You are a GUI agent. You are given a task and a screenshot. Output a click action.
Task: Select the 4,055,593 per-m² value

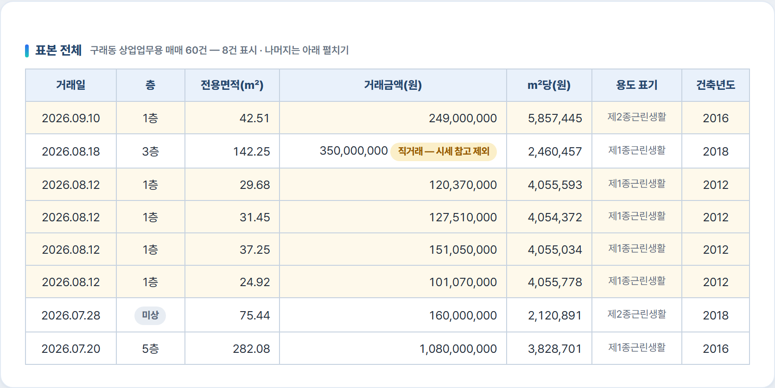[x=555, y=185]
